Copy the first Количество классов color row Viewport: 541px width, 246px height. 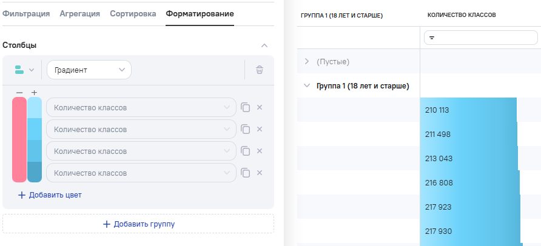[x=246, y=108]
